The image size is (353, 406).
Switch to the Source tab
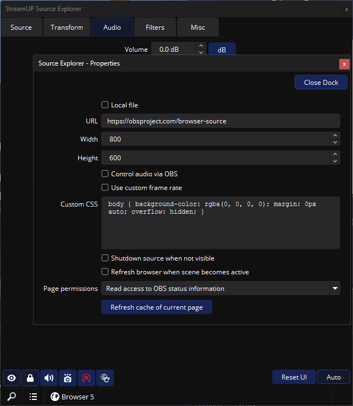(21, 27)
